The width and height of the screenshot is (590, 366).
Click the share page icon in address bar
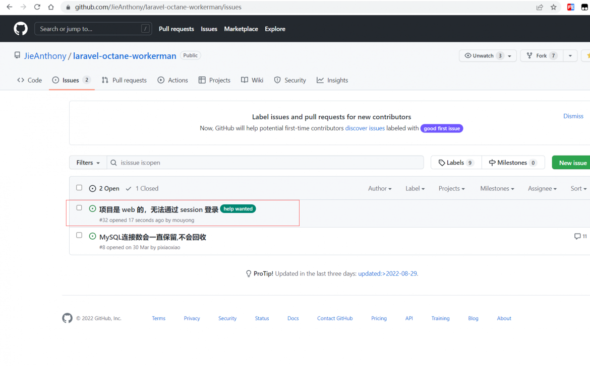click(540, 7)
